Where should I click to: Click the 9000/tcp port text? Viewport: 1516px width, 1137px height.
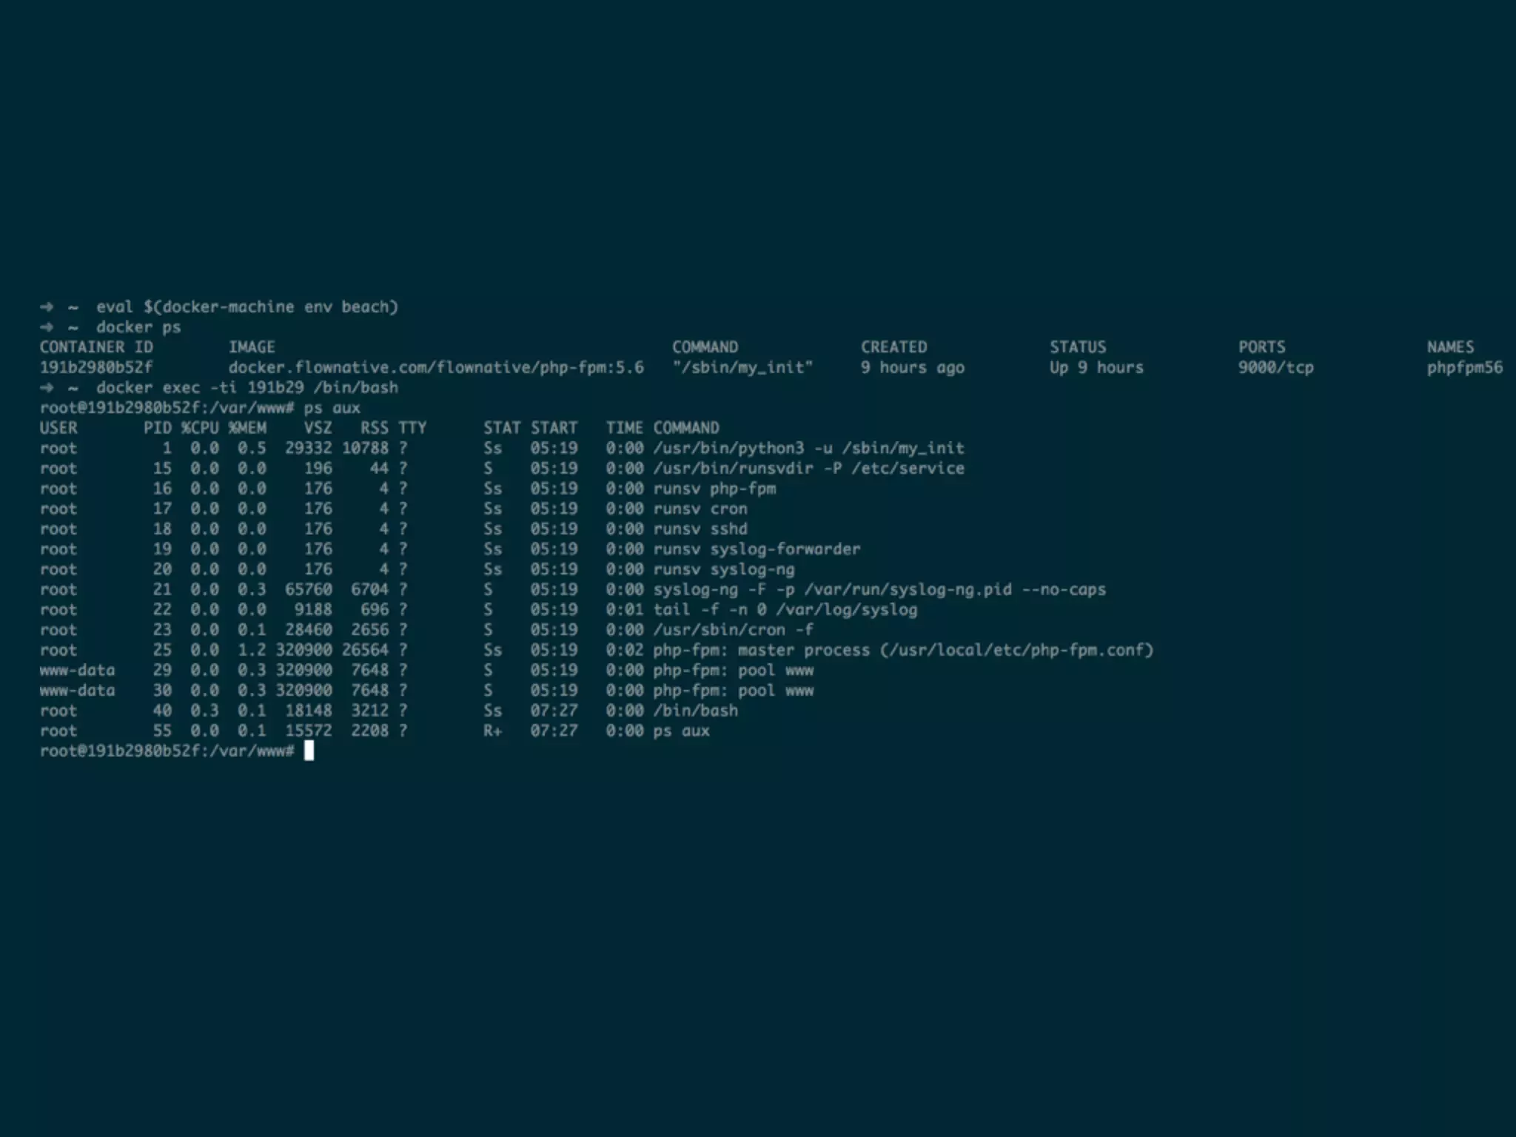tap(1275, 367)
